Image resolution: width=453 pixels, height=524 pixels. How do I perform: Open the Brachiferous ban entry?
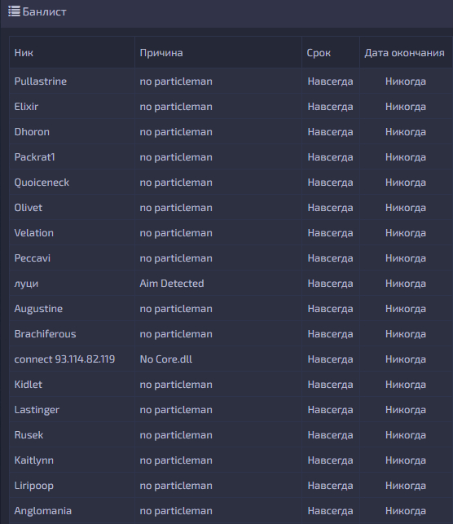pos(231,334)
